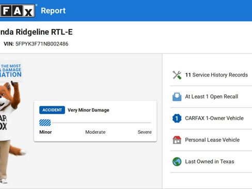Click the blue 1-Owner badge icon

(177, 118)
